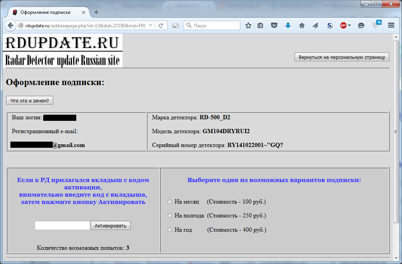Image resolution: width=402 pixels, height=264 pixels.
Task: Open the bookmarks list icon
Action: point(260,25)
